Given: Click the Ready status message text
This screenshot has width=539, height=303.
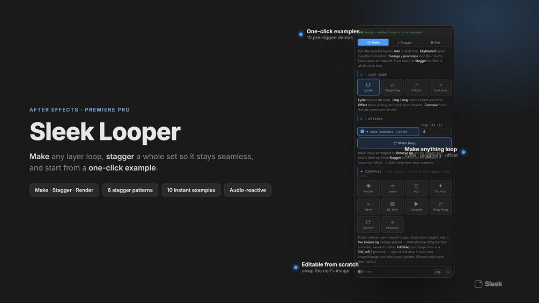Looking at the screenshot, I should click(x=393, y=32).
